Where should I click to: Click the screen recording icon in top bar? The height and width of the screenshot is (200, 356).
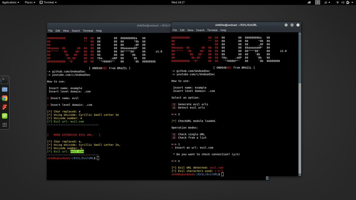pos(309,2)
